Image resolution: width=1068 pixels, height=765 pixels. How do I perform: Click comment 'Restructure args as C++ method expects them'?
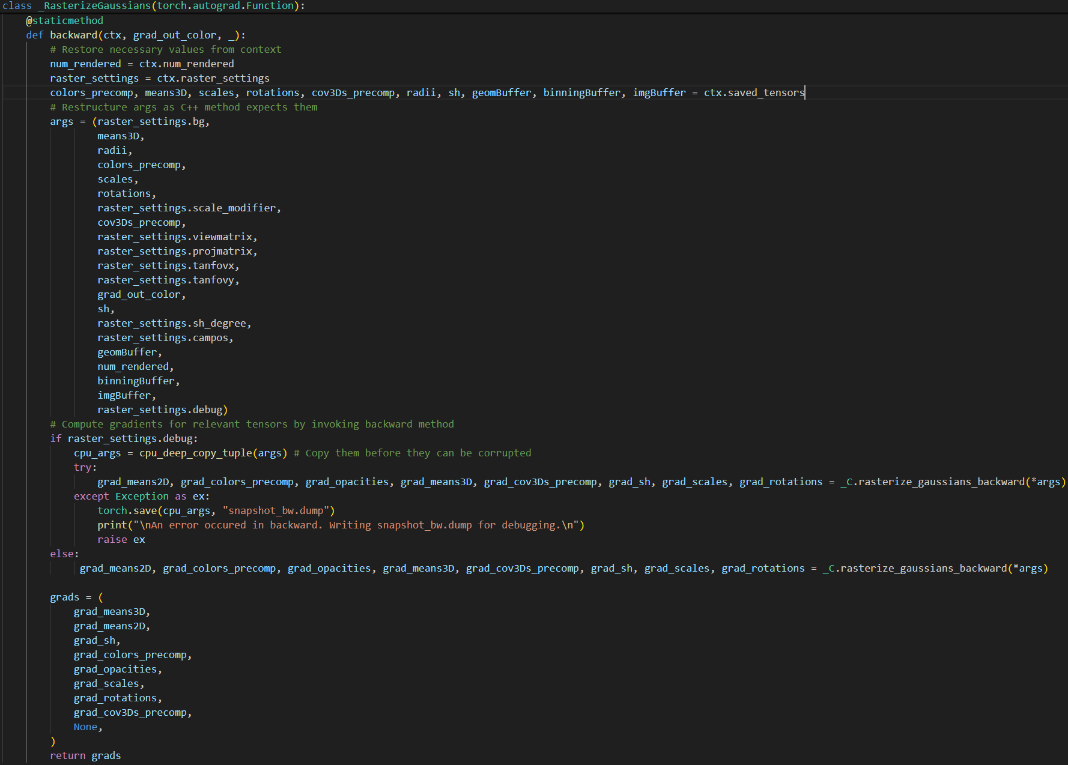coord(184,107)
